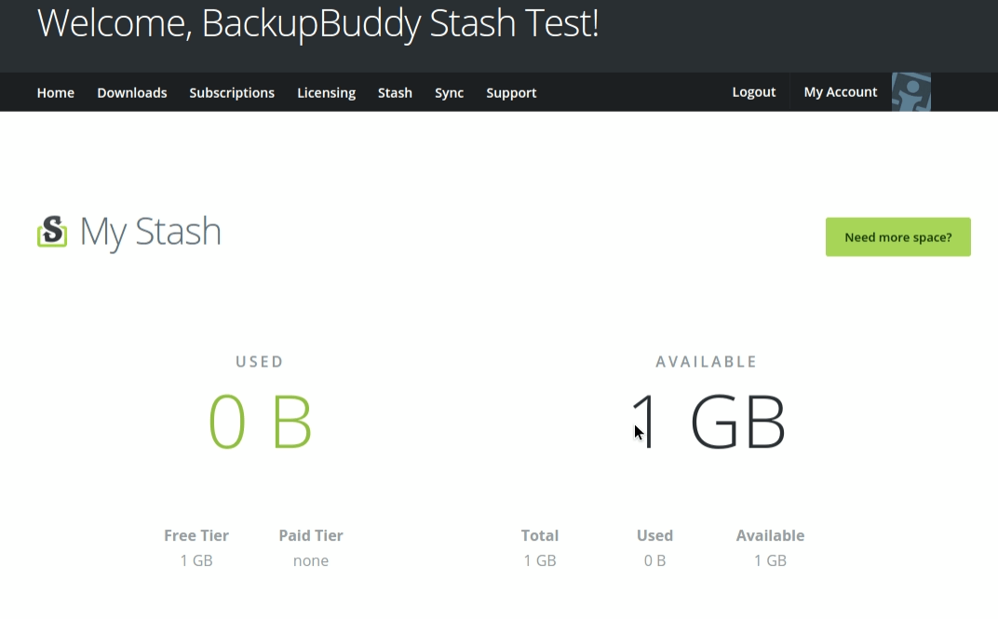Viewport: 998px width, 619px height.
Task: Click the small Available label at the bottom
Action: point(770,535)
